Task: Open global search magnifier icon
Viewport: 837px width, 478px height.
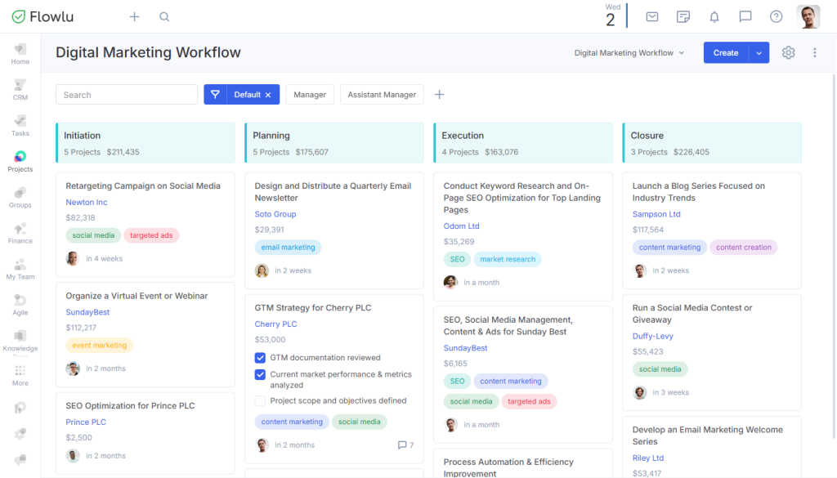Action: coord(164,16)
